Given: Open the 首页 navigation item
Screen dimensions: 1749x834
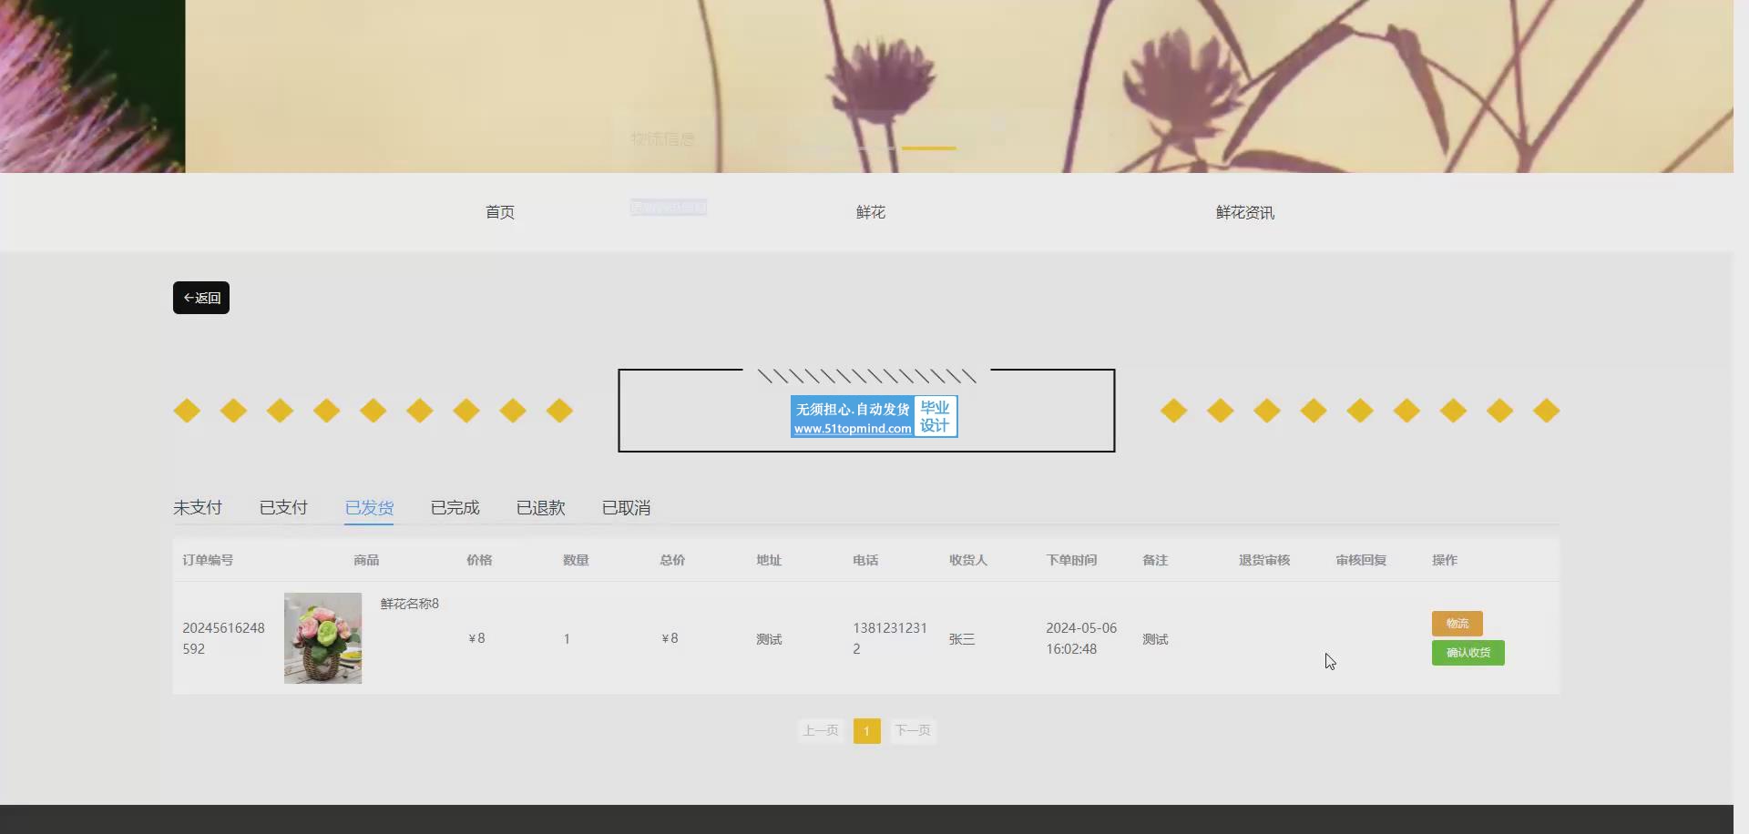Looking at the screenshot, I should point(500,212).
